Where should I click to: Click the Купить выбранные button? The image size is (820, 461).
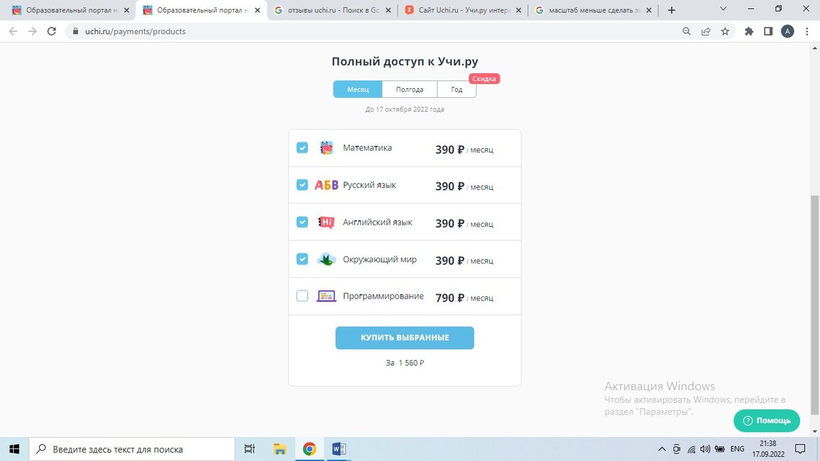(405, 337)
